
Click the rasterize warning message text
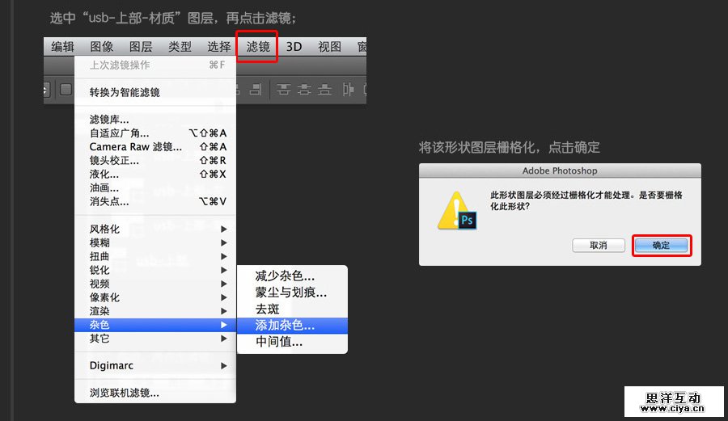586,200
